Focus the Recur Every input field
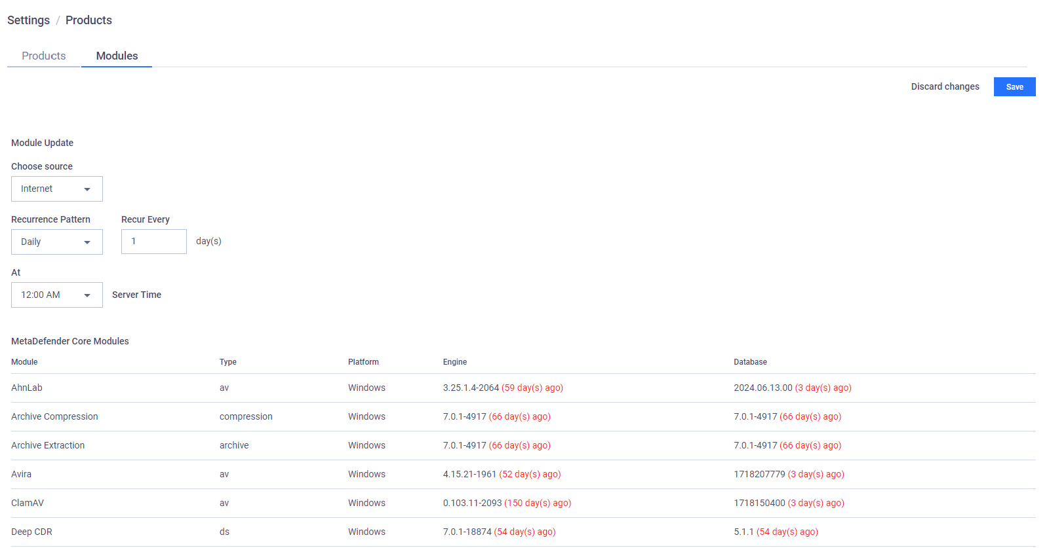Screen dimensions: 1049x548 tap(154, 242)
